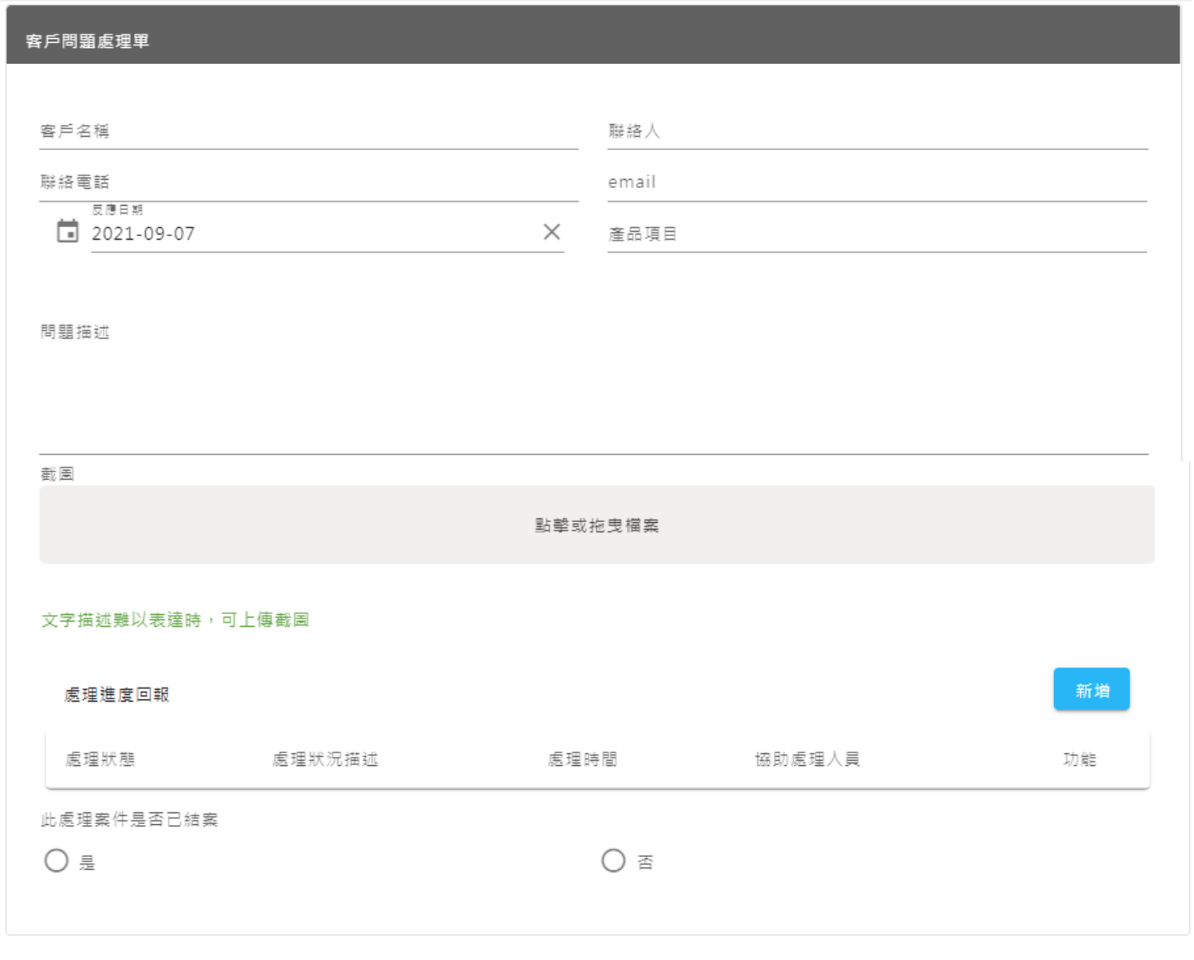Click the 處理狀況描述 column header

coord(325,759)
